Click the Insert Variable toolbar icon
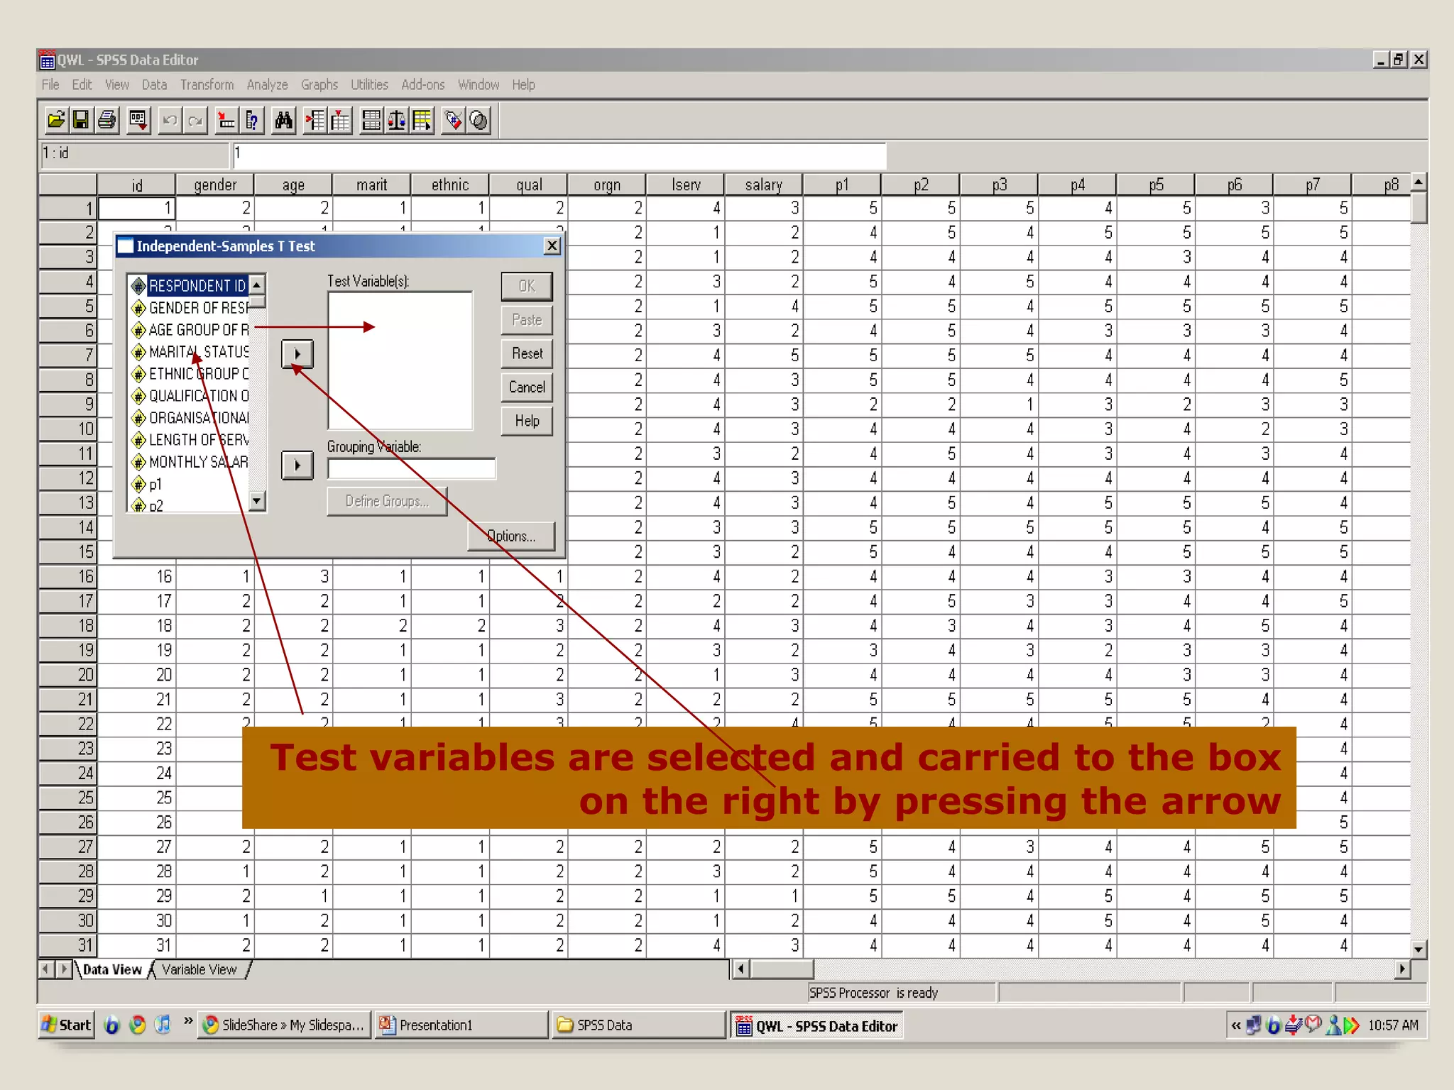This screenshot has height=1090, width=1454. point(340,120)
